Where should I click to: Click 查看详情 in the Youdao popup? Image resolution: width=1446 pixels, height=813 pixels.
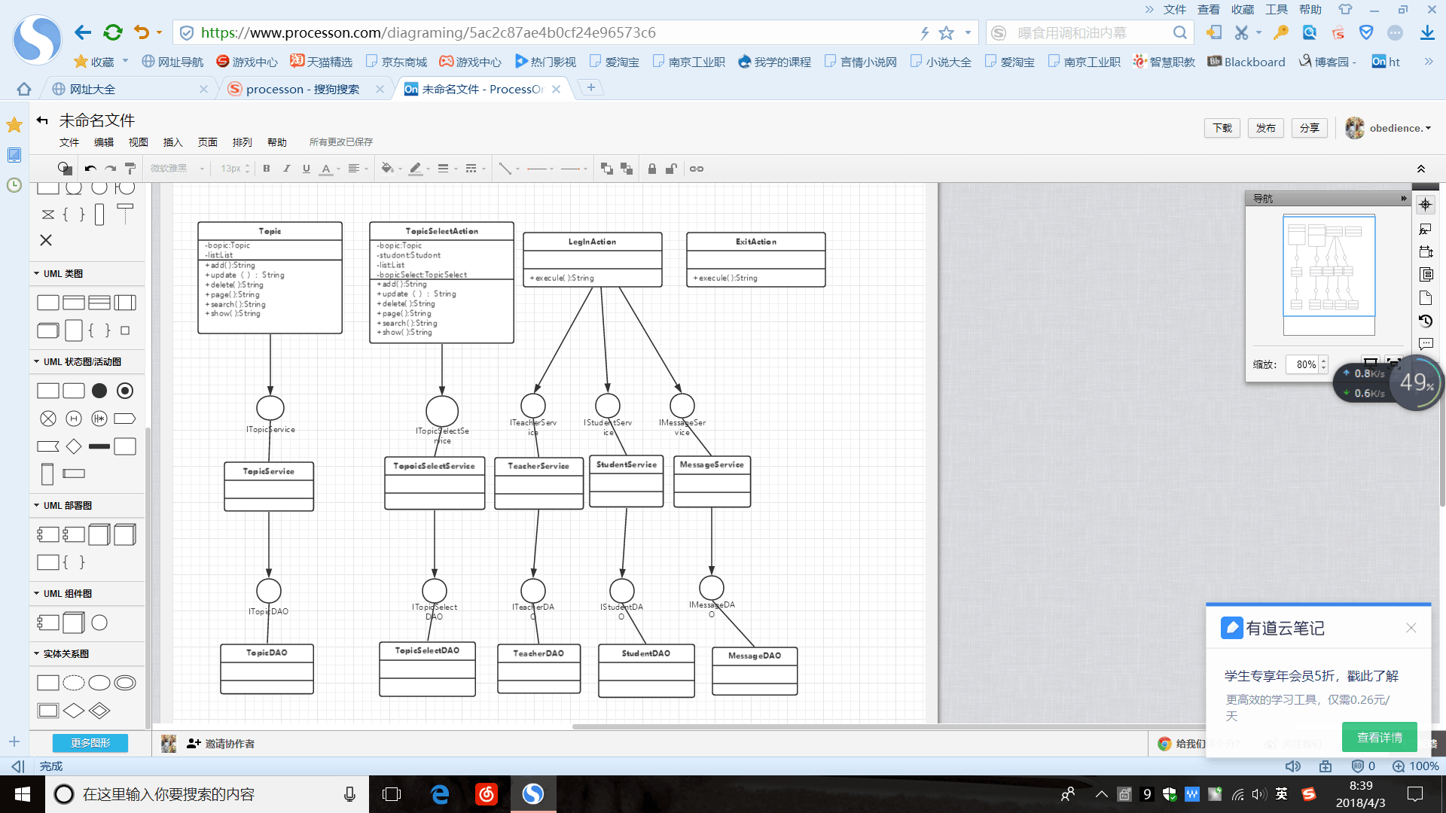click(x=1380, y=738)
